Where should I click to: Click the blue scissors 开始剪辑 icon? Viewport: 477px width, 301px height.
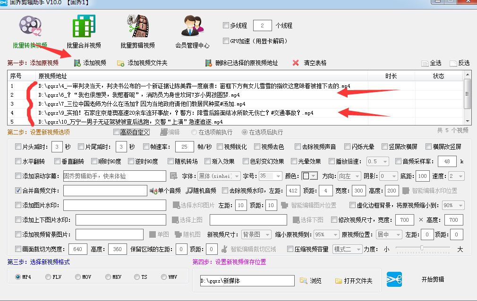click(x=395, y=279)
